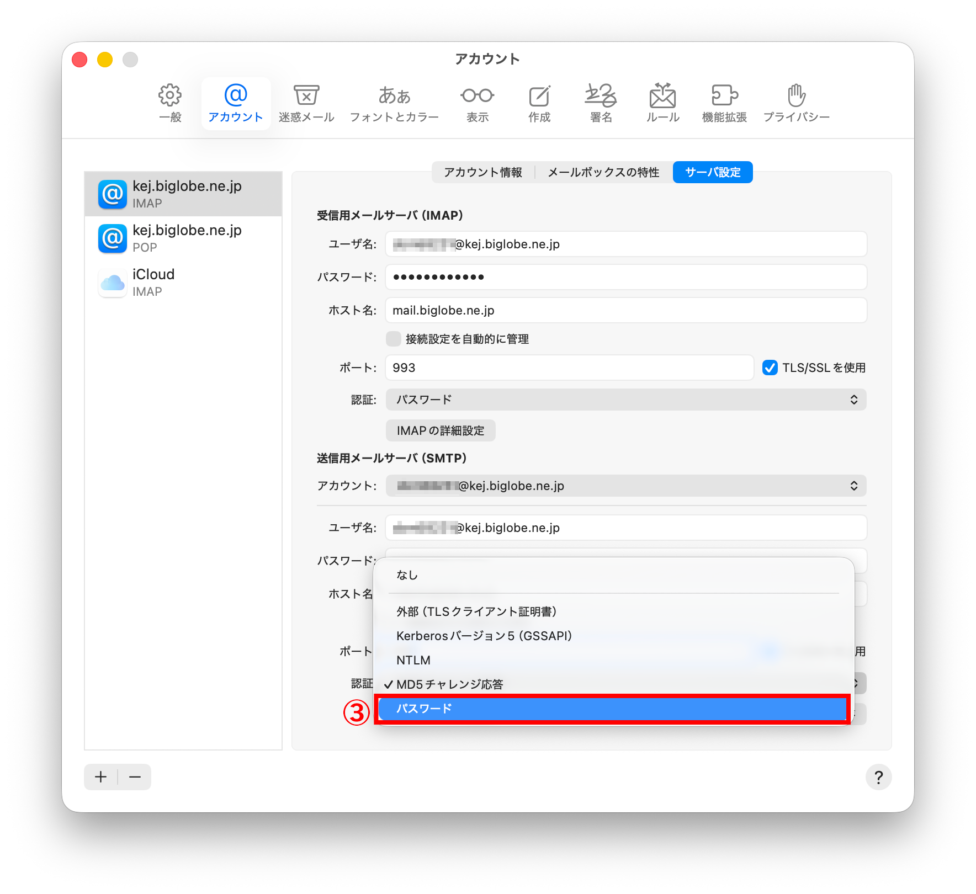Switch to アカウント情報 tab
The width and height of the screenshot is (976, 894).
pyautogui.click(x=483, y=172)
